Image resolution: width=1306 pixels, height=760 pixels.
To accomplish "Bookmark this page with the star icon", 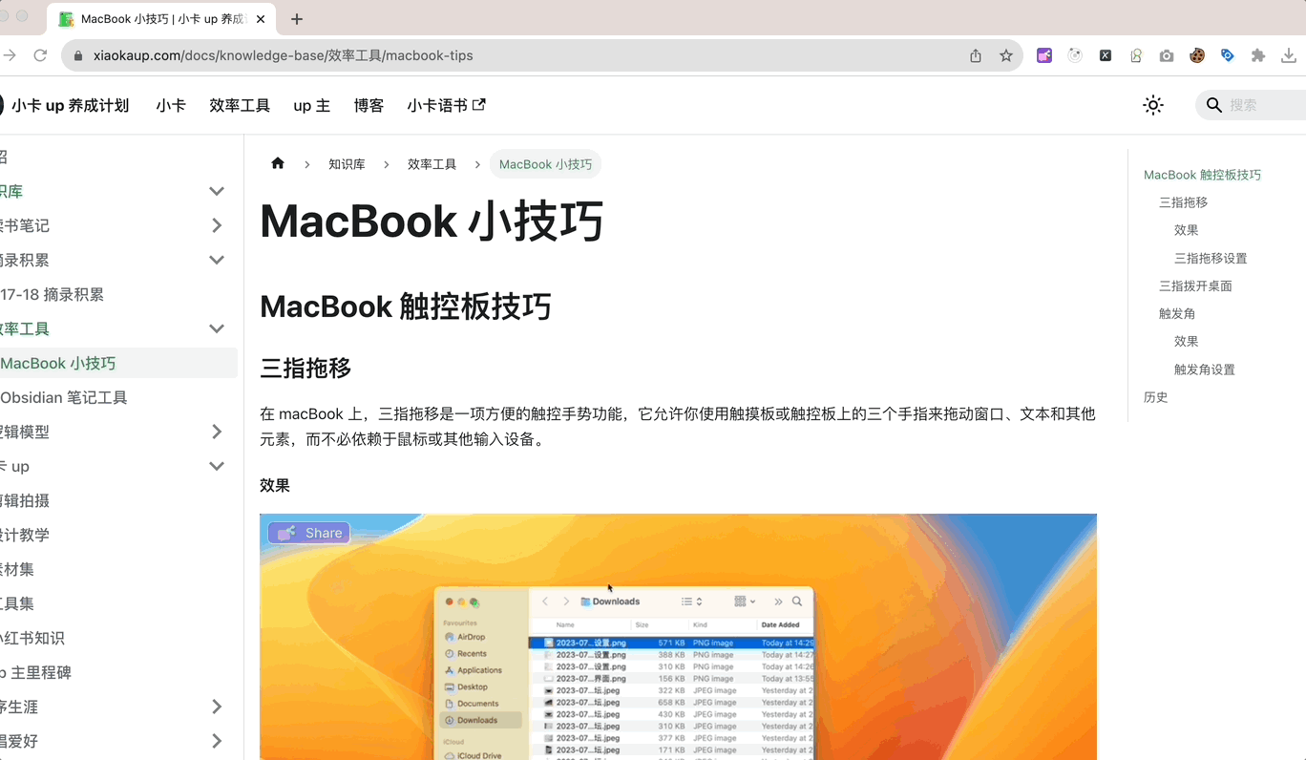I will tap(1006, 55).
